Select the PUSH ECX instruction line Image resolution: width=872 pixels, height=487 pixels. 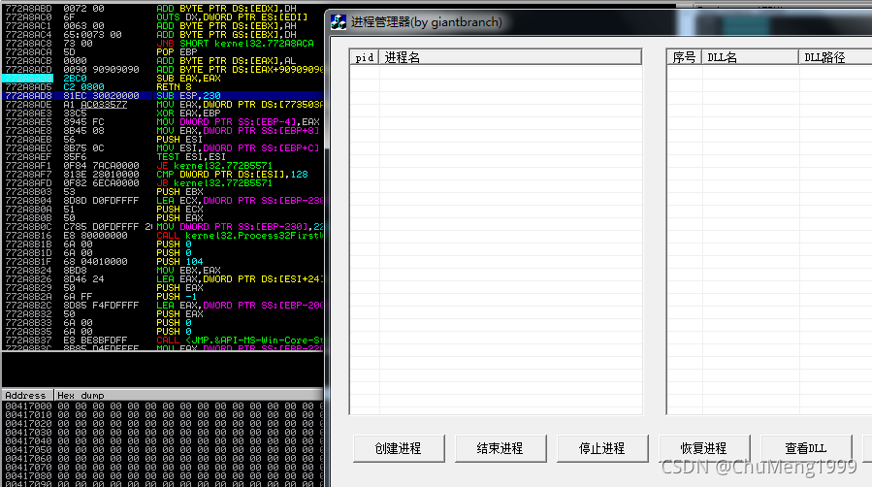(162, 209)
